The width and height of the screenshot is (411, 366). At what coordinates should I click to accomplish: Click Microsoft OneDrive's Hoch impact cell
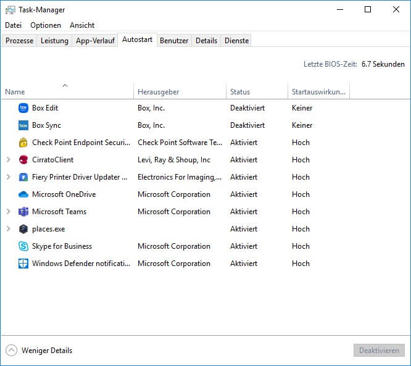click(x=301, y=194)
